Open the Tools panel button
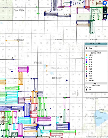The width and height of the screenshot is (108, 138). (x=105, y=17)
